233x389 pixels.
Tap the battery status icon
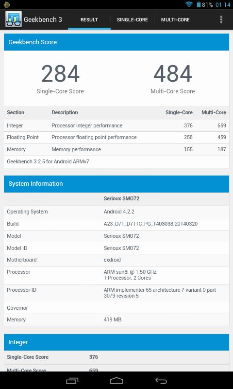pyautogui.click(x=199, y=4)
